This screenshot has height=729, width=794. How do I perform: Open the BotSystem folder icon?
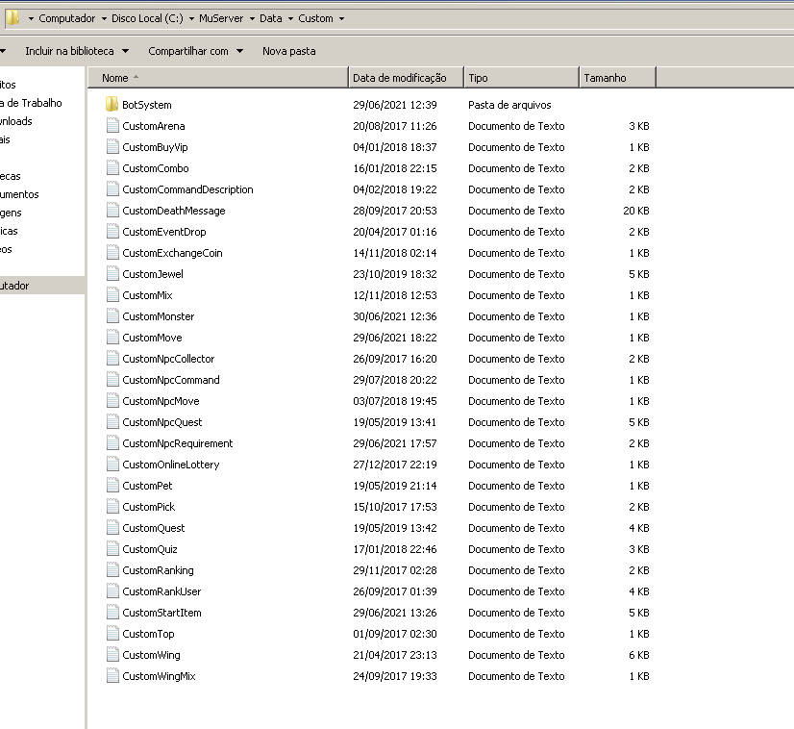(112, 105)
